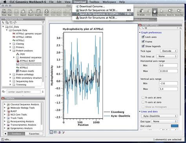This screenshot has height=143, width=186.
Task: Open the Kyte-Doolittle line selector dropdown
Action: (159, 116)
